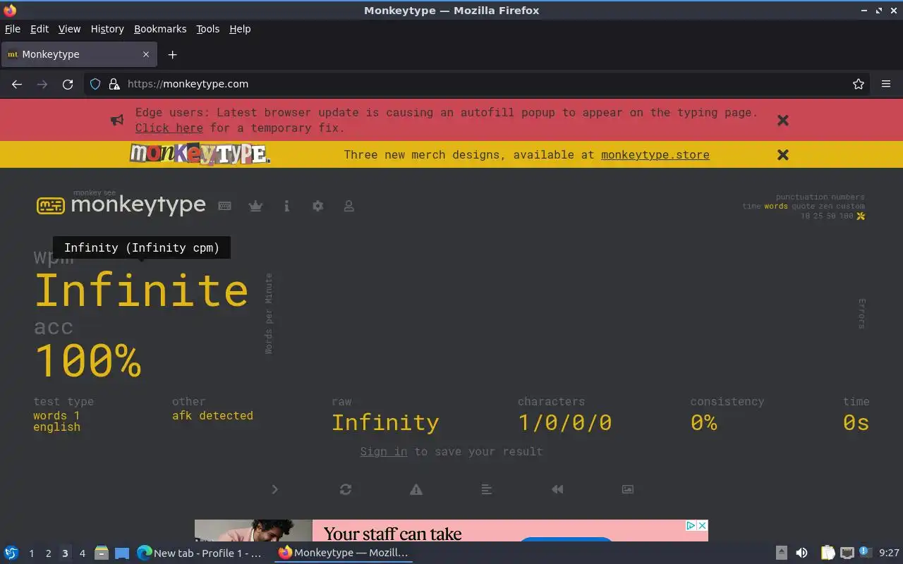Click the 'Click here' temporary fix link

click(x=169, y=128)
